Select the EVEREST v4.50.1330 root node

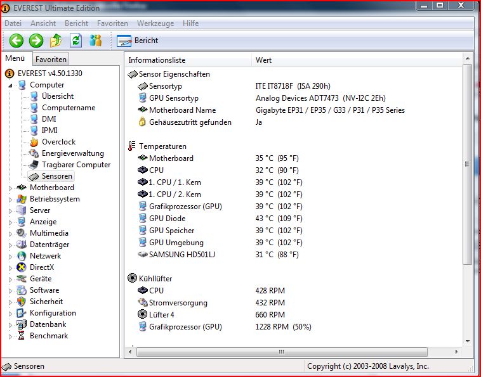pyautogui.click(x=49, y=73)
